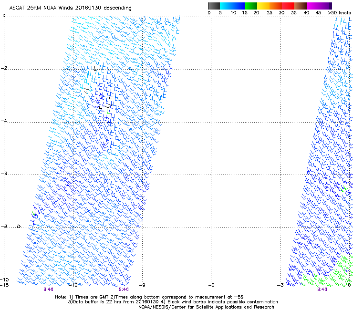This screenshot has width=353, height=310.
Task: Pick the yellow 20–25 knots color segment
Action: [x=263, y=6]
